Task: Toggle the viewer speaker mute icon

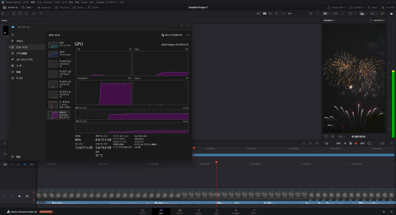Action: coord(391,14)
